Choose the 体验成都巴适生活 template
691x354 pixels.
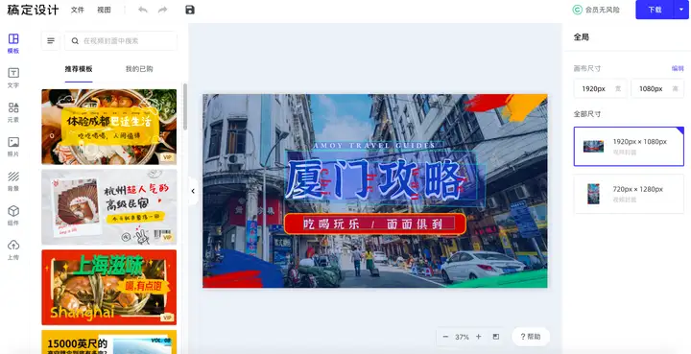pyautogui.click(x=109, y=127)
